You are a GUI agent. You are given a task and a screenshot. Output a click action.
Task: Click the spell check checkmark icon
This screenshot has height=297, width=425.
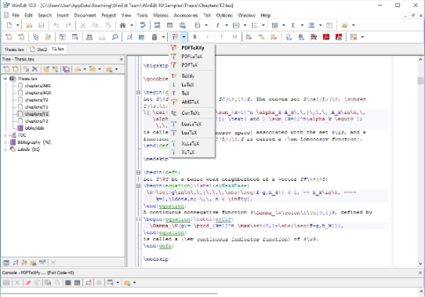point(142,26)
